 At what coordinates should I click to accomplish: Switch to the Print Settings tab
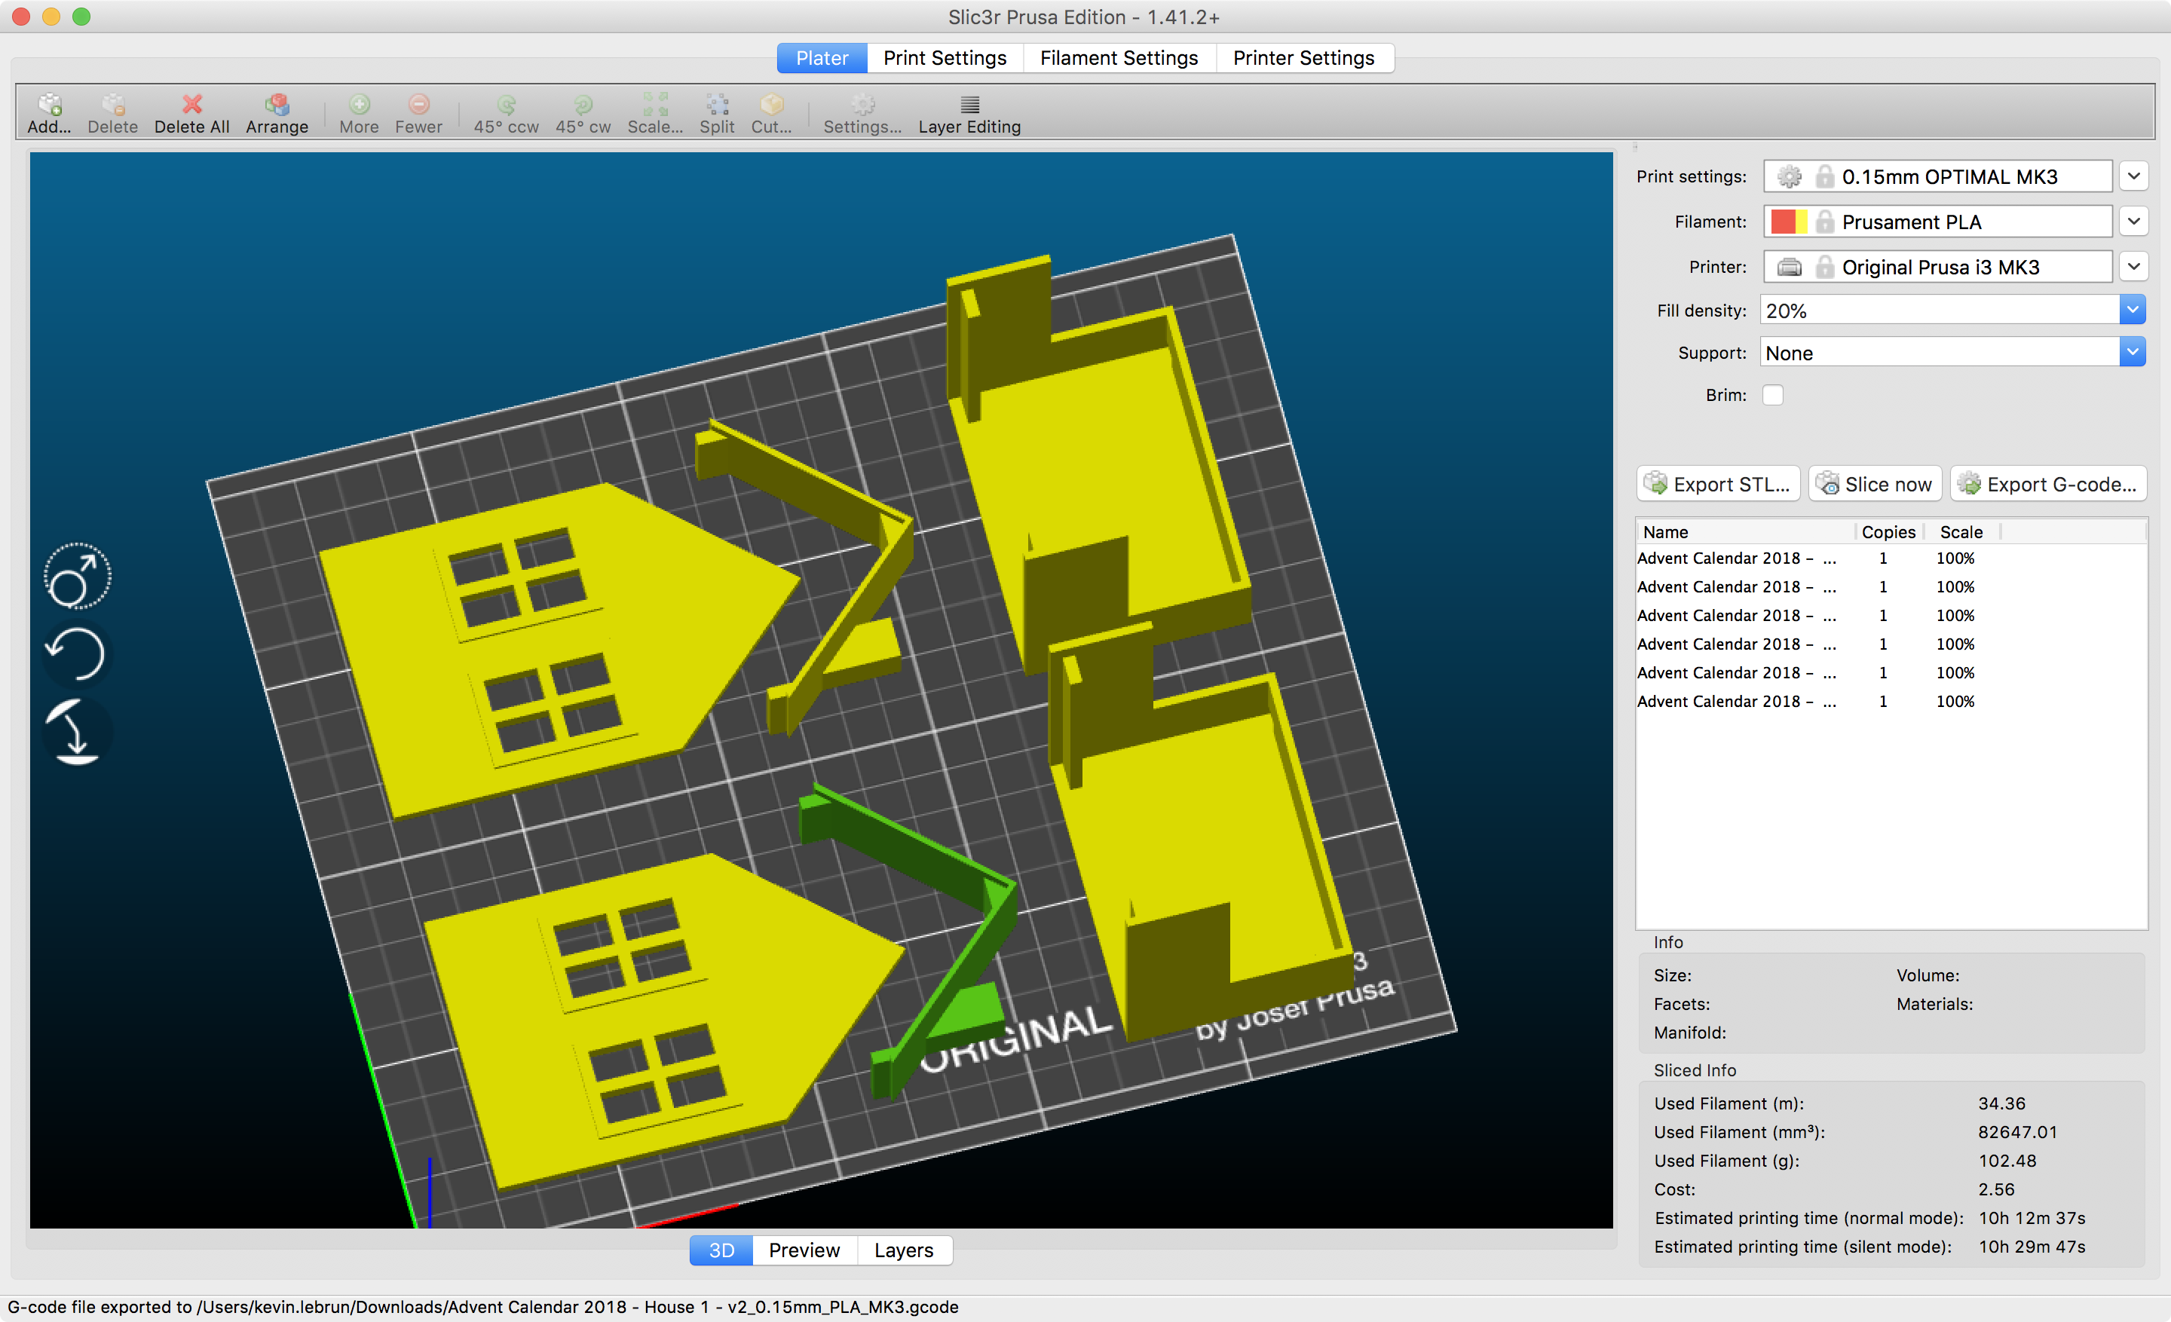(945, 58)
